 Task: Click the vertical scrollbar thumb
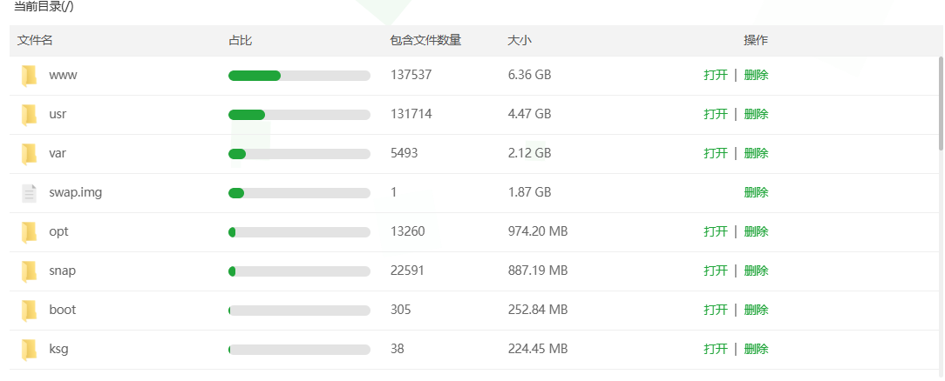tap(942, 103)
